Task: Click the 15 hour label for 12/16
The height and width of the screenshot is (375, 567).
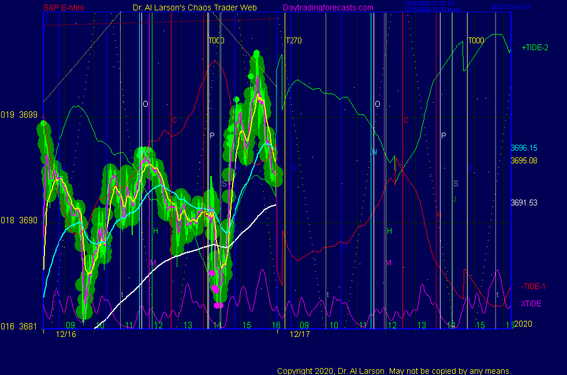Action: [247, 325]
